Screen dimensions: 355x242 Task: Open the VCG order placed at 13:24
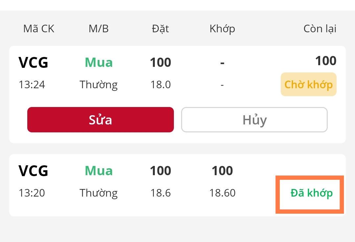(34, 63)
